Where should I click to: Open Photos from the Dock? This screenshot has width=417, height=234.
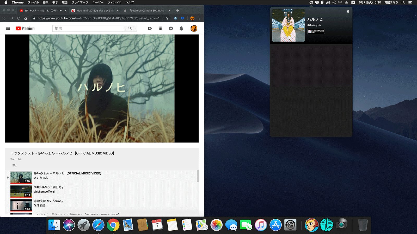[216, 225]
